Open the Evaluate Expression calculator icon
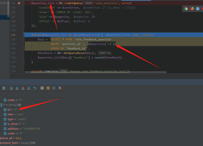Viewport: 203px width, 146px height. coord(42,88)
